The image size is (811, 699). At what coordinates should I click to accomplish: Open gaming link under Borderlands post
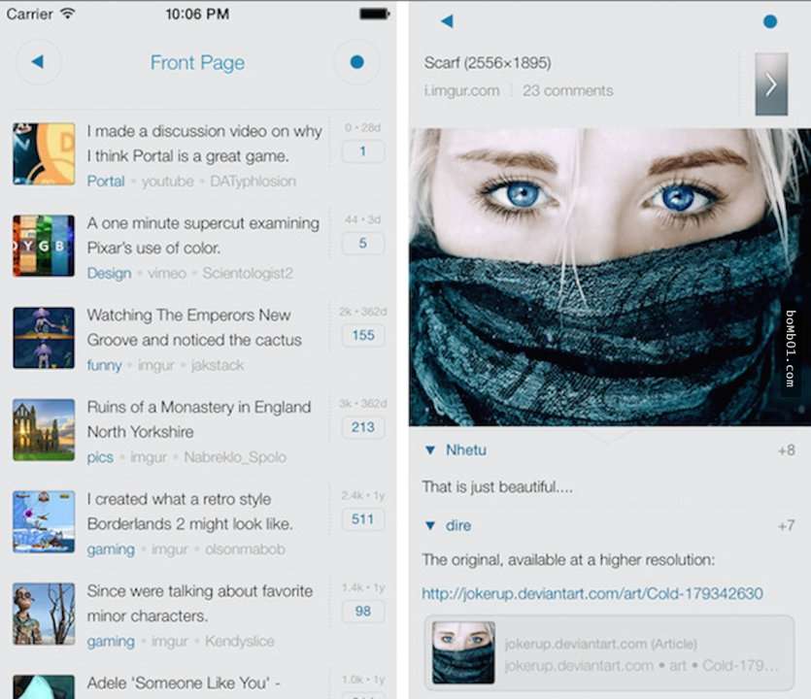(111, 549)
